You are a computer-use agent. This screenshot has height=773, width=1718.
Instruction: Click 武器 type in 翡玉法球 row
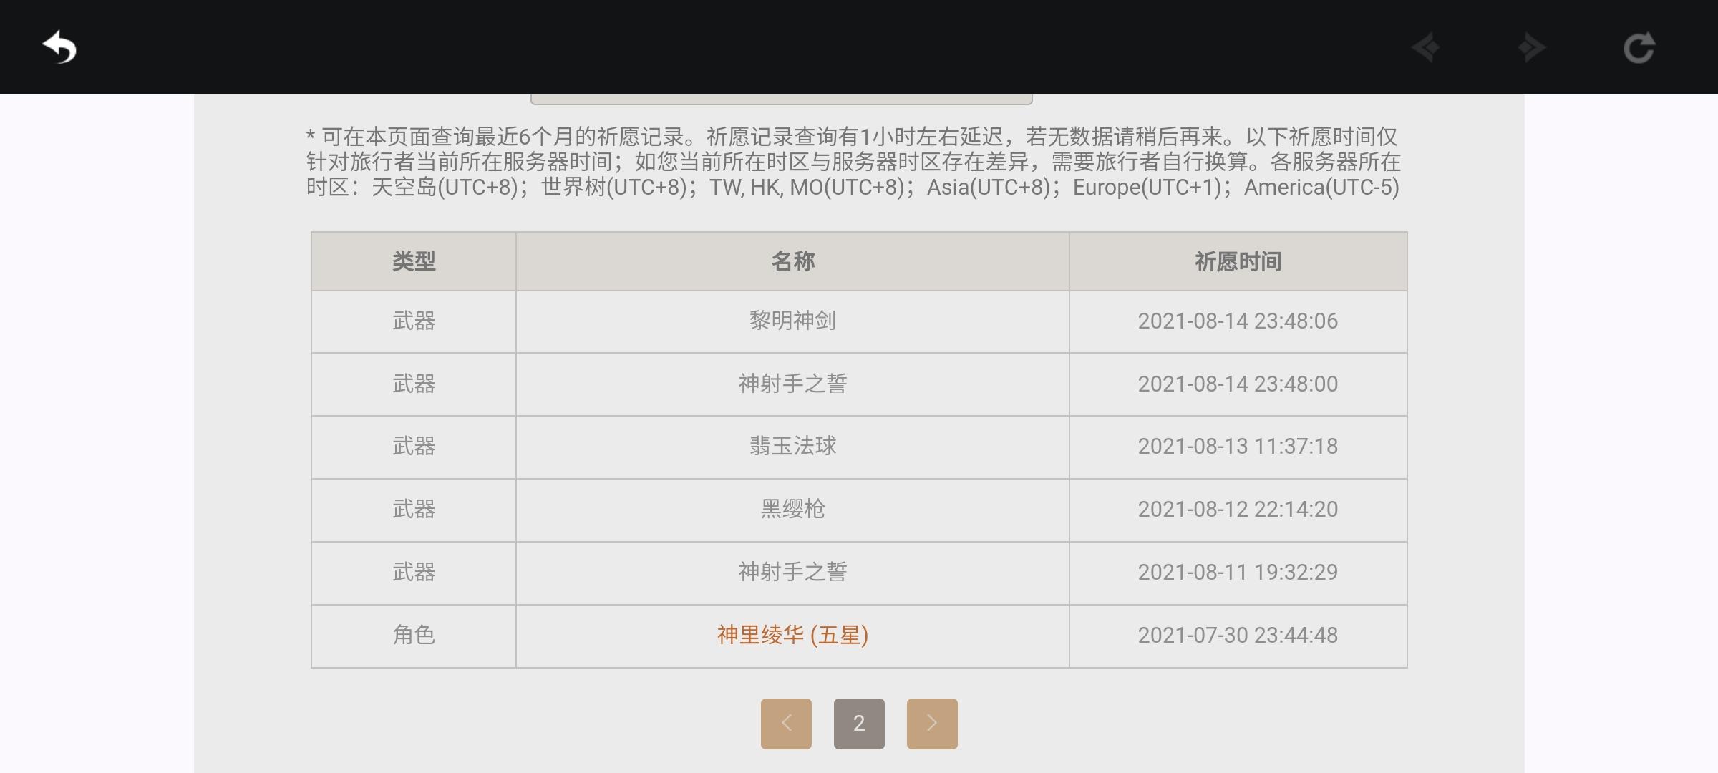pos(414,446)
